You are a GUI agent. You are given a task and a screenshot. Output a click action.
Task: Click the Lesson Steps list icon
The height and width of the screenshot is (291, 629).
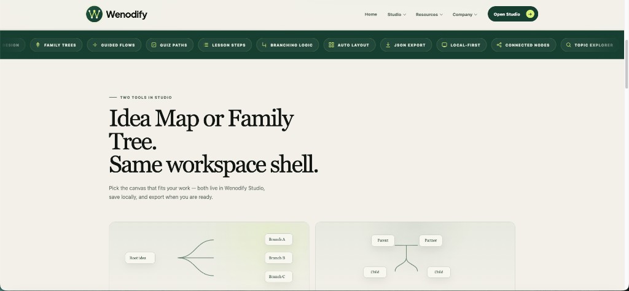[206, 45]
